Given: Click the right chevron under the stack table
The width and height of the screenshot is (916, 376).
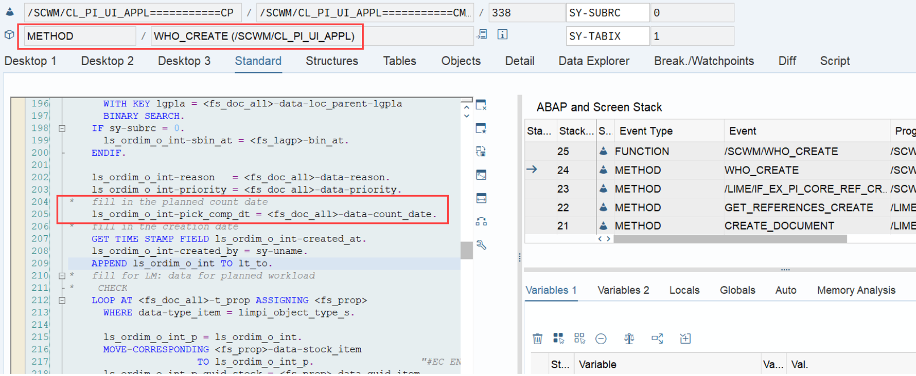Looking at the screenshot, I should coord(608,239).
